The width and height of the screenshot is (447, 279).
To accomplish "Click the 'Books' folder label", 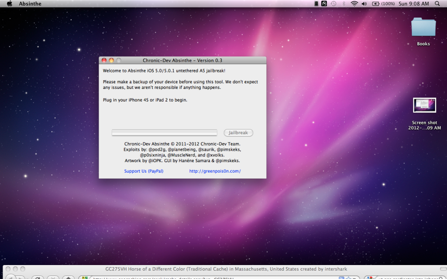I will [x=423, y=44].
